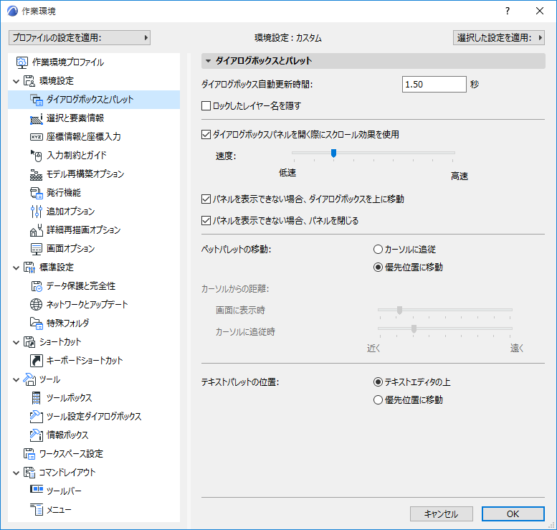Image resolution: width=557 pixels, height=530 pixels.
Task: Collapse the ツール tree group
Action: [16, 380]
